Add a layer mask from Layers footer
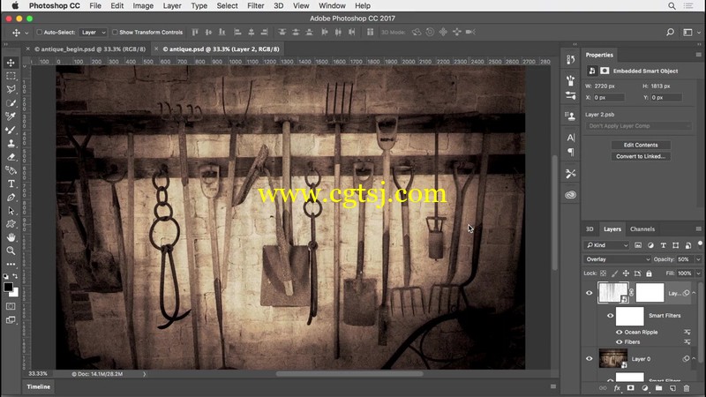Screen dimensions: 706x397 click(x=631, y=388)
